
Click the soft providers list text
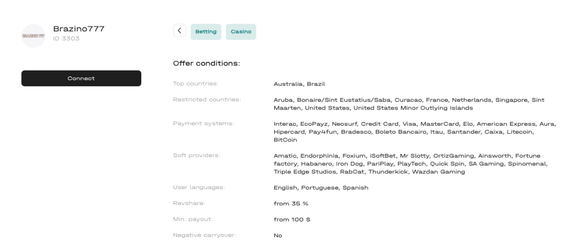411,164
